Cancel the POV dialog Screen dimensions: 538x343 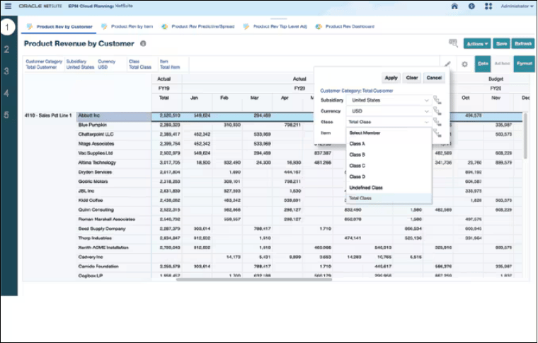pos(434,78)
